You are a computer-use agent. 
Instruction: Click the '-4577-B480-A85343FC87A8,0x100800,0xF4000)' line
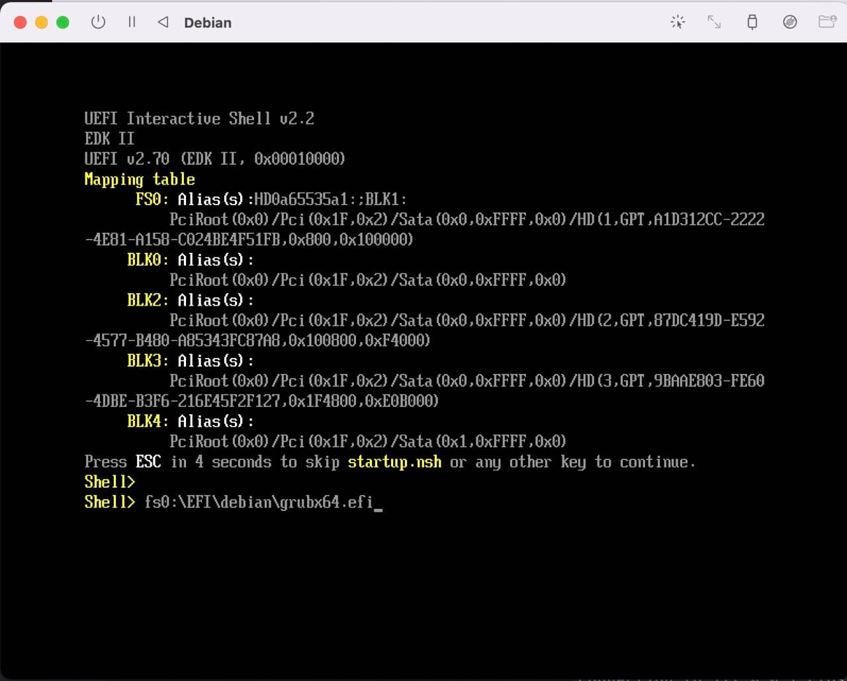pyautogui.click(x=257, y=340)
